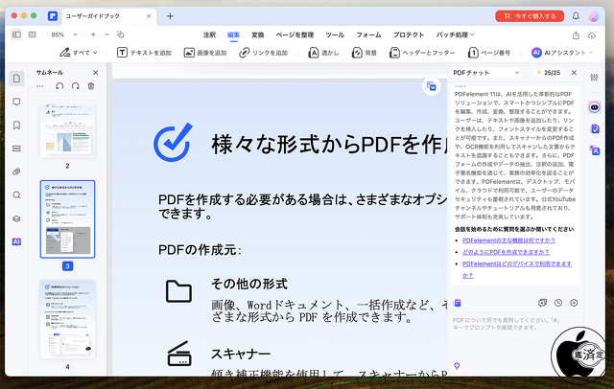This screenshot has height=389, width=614.
Task: Click the share/export icon
Action: pyautogui.click(x=576, y=35)
